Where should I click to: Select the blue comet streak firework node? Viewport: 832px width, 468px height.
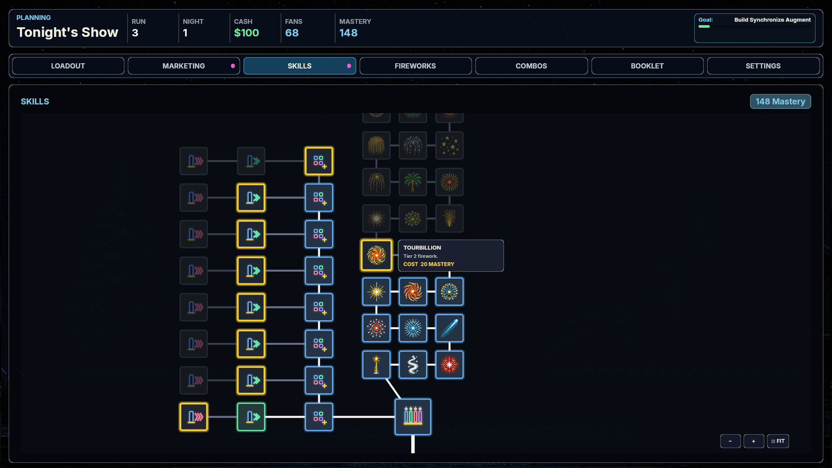[x=449, y=328]
